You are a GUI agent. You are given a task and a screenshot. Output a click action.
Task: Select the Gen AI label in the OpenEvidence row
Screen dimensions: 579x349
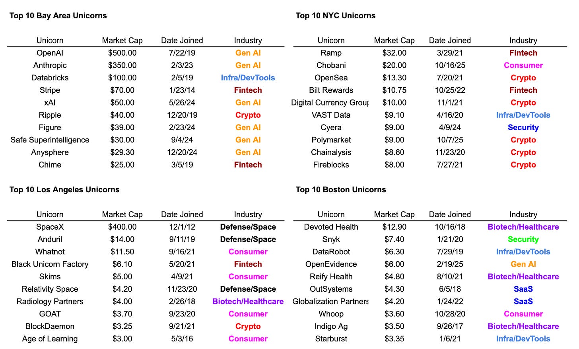523,264
